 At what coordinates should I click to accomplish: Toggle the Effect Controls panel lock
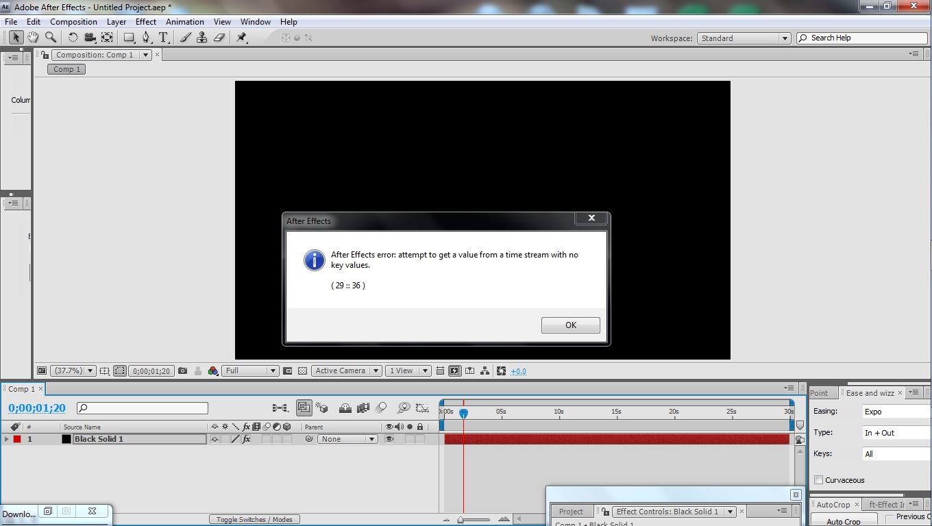(x=606, y=511)
